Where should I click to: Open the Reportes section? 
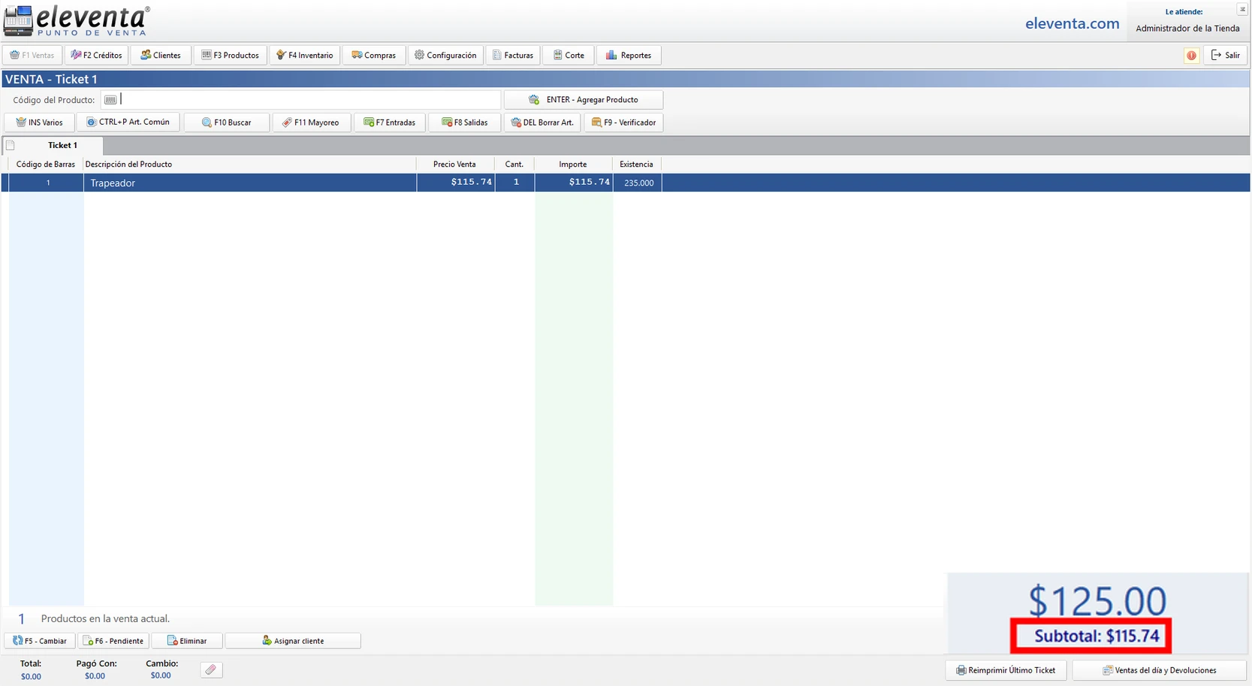point(629,56)
